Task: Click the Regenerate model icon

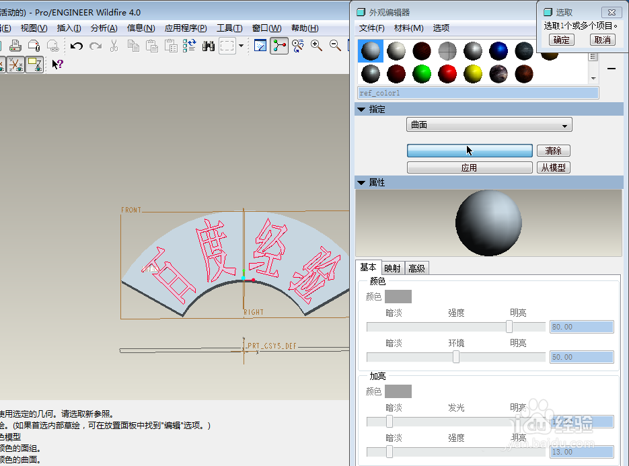Action: pos(189,46)
